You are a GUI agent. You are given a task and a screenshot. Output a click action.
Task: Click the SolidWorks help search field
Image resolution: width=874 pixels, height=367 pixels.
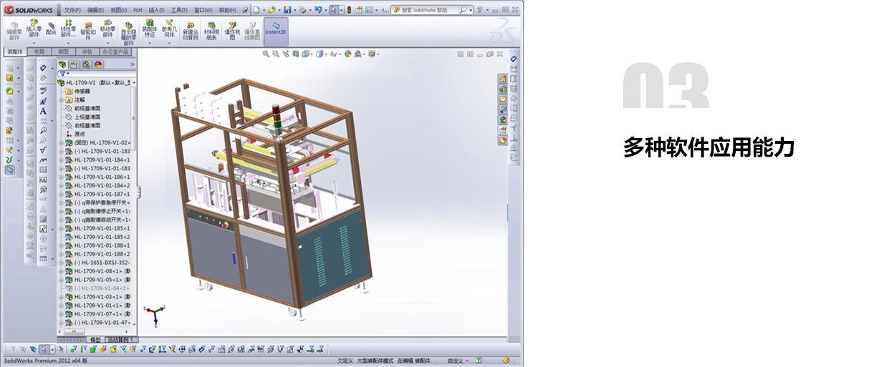point(428,10)
